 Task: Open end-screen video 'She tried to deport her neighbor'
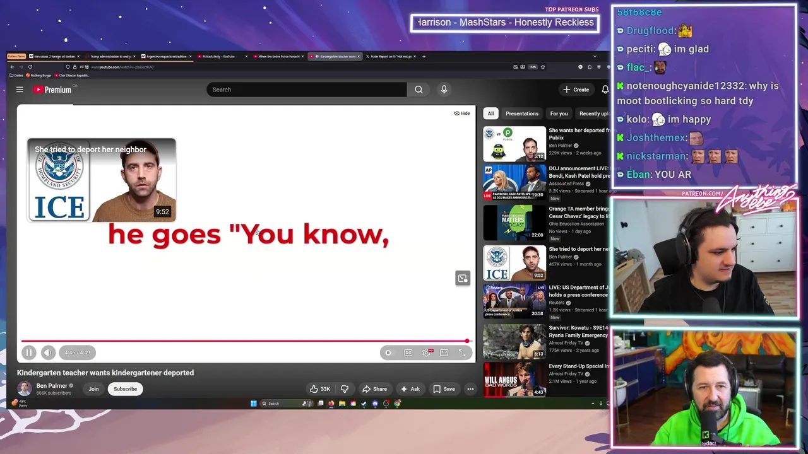point(102,180)
